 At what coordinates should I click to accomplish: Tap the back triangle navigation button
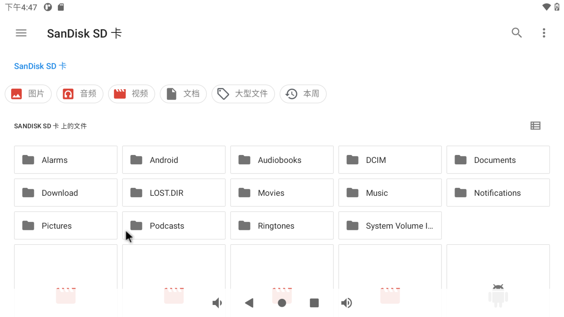(x=249, y=303)
